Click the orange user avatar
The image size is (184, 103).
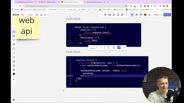(x=145, y=15)
